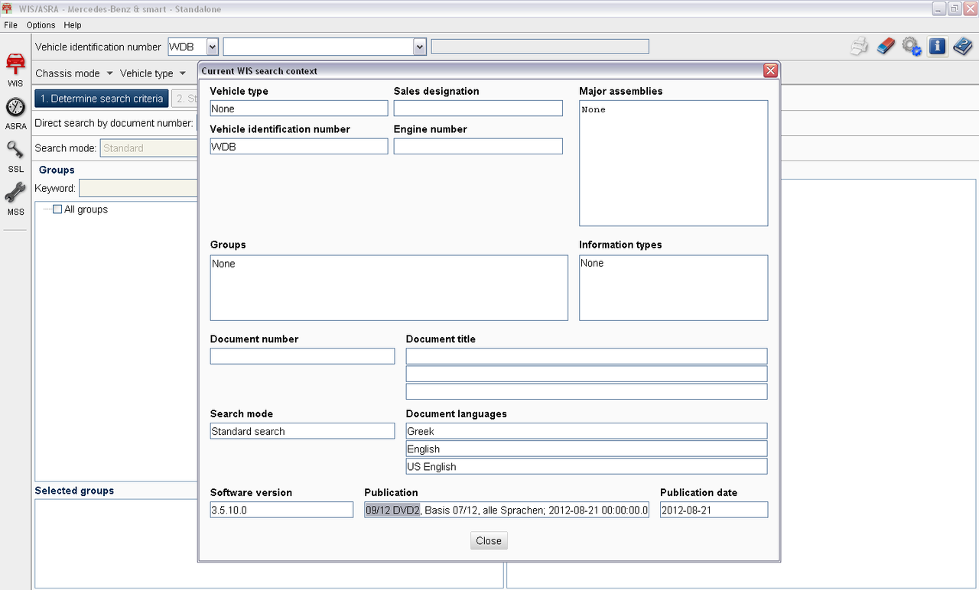Open the MSS module in sidebar

click(x=15, y=199)
